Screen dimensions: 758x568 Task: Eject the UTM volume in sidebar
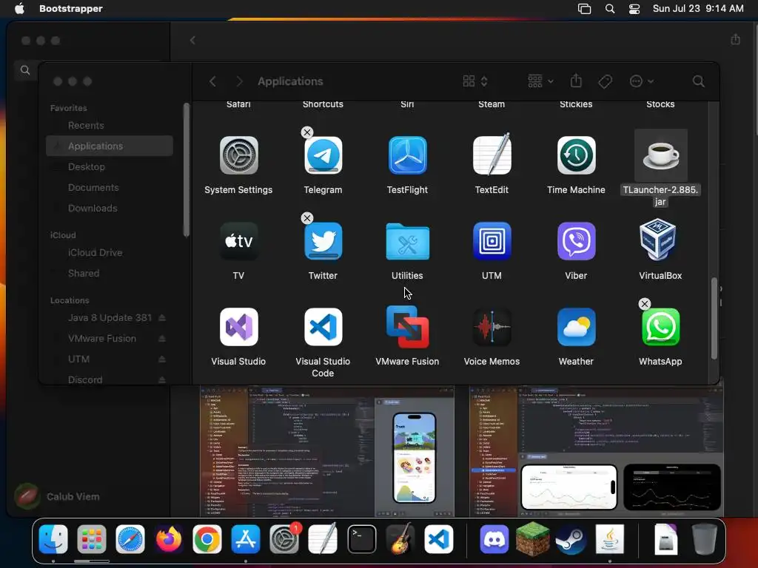[162, 359]
